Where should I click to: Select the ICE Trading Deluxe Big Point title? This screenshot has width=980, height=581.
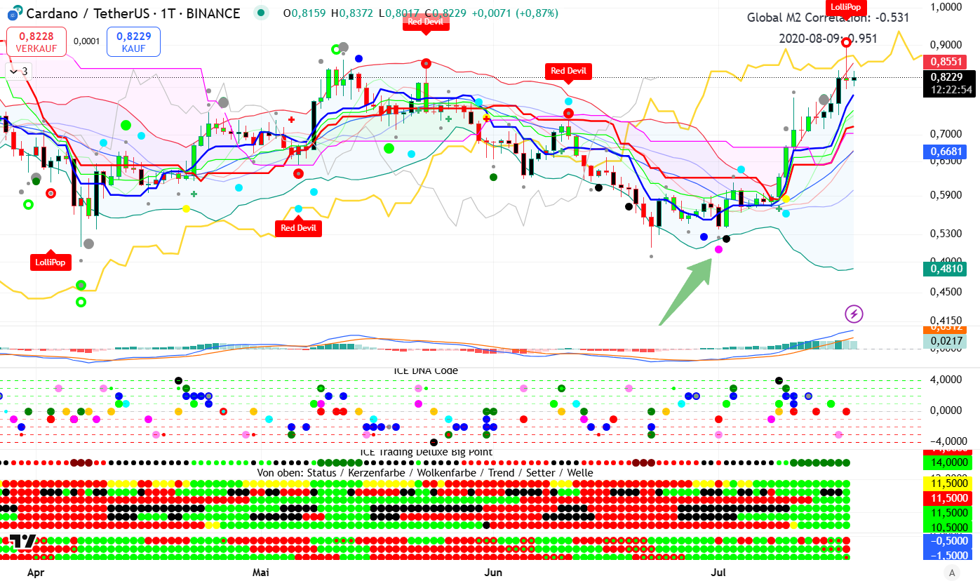pos(426,452)
